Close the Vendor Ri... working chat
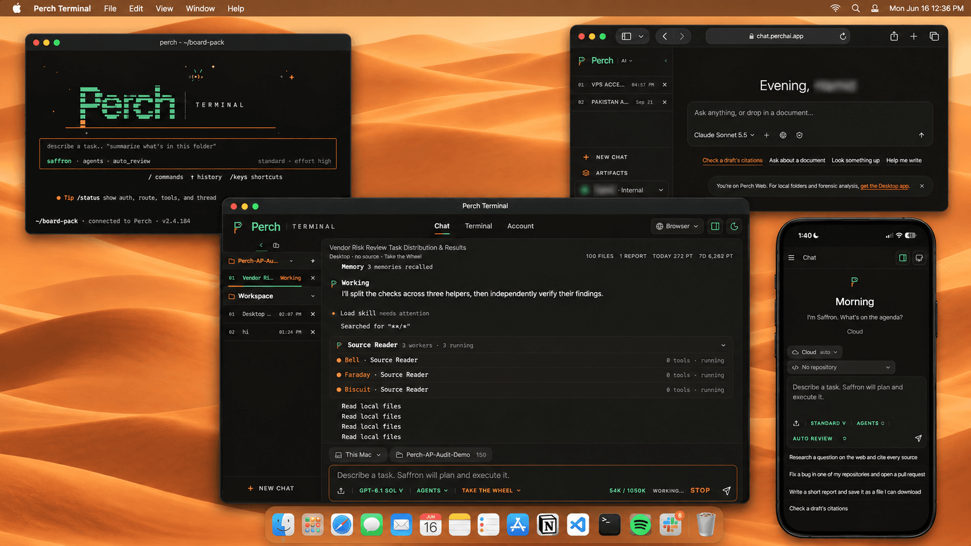Screen dimensions: 971x546 (x=313, y=278)
